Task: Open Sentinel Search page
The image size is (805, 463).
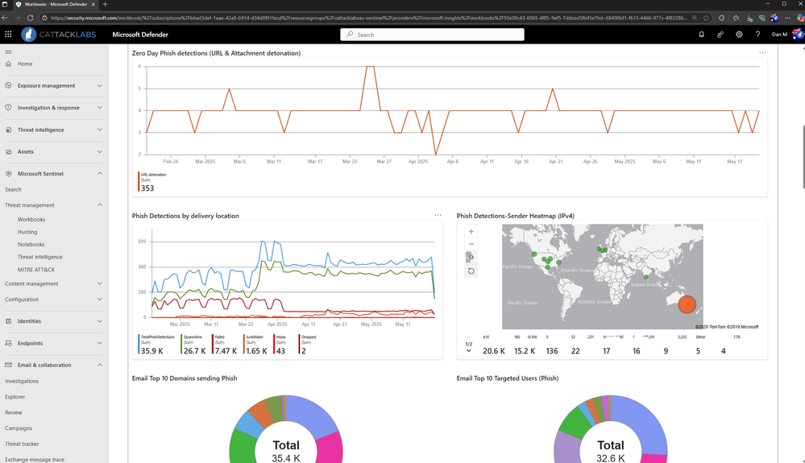Action: pyautogui.click(x=14, y=190)
